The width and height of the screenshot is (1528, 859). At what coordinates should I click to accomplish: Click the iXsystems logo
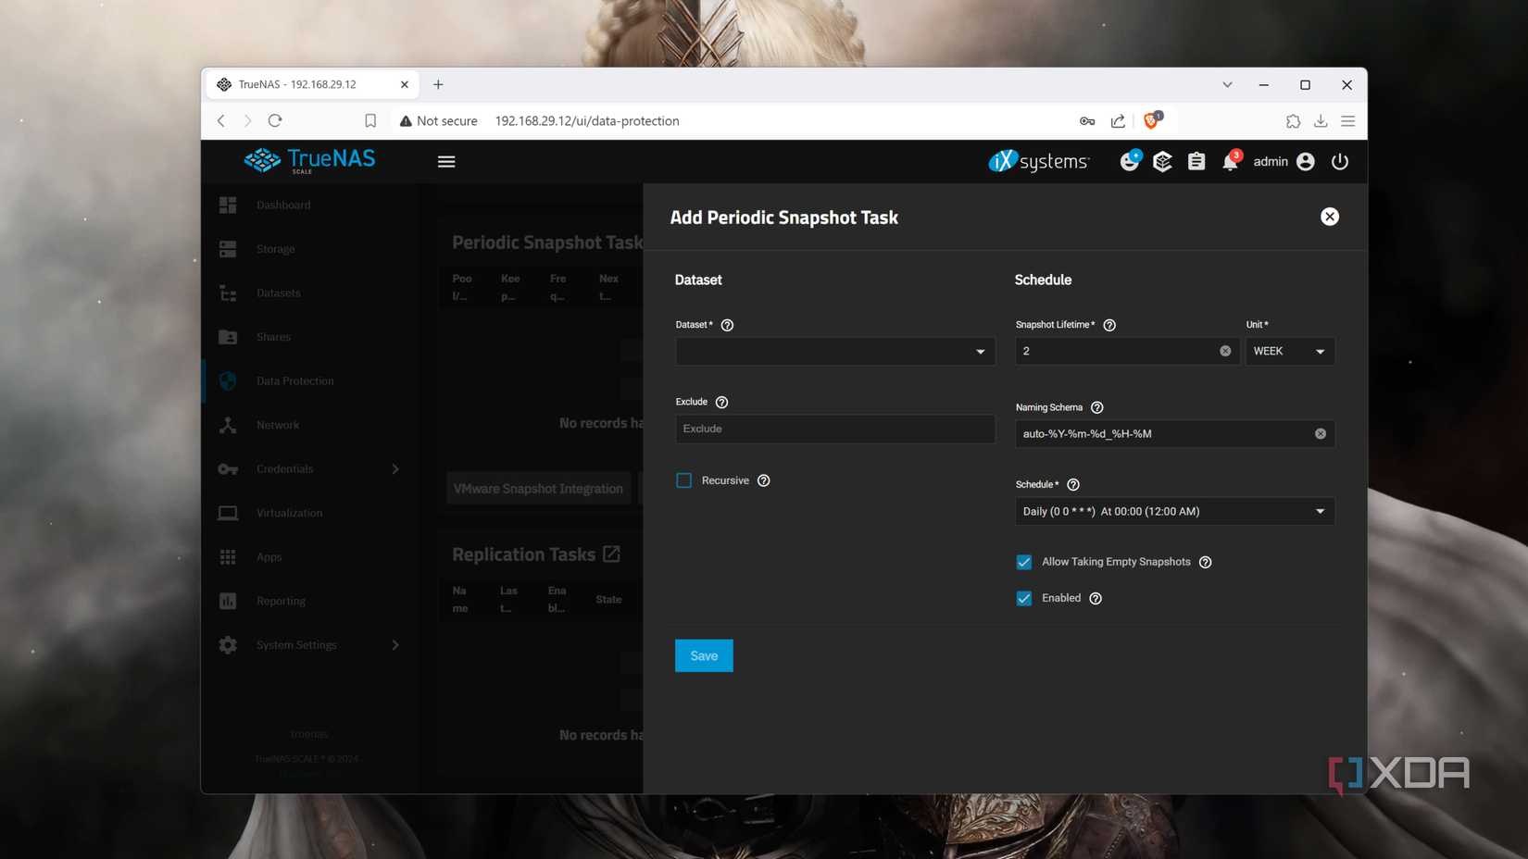[x=1038, y=162]
